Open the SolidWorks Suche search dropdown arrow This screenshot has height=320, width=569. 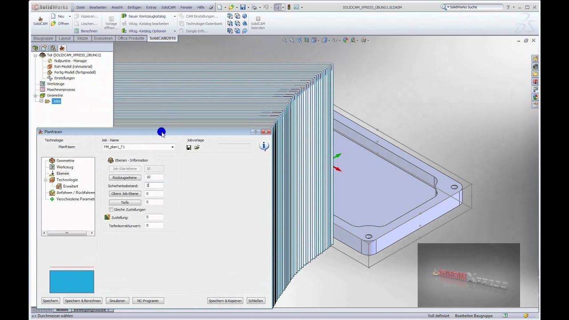[447, 7]
